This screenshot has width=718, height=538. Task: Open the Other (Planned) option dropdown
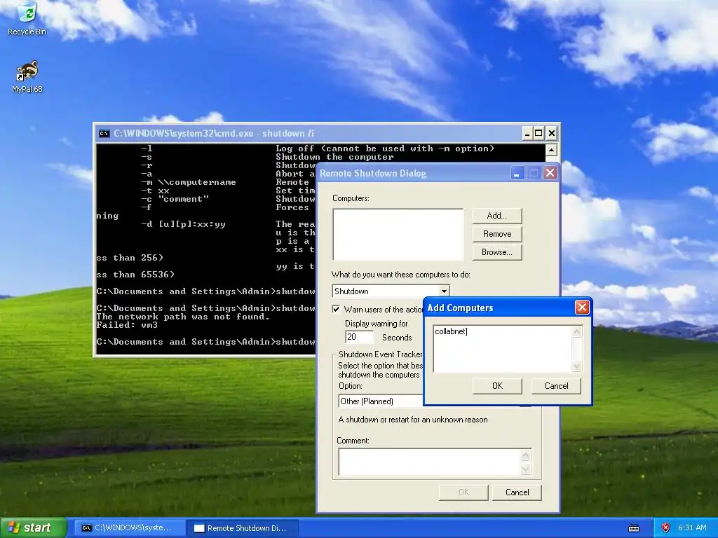tap(381, 401)
